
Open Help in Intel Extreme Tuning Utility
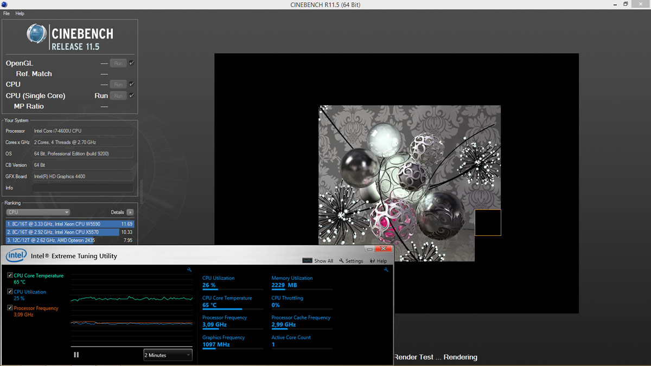click(379, 261)
